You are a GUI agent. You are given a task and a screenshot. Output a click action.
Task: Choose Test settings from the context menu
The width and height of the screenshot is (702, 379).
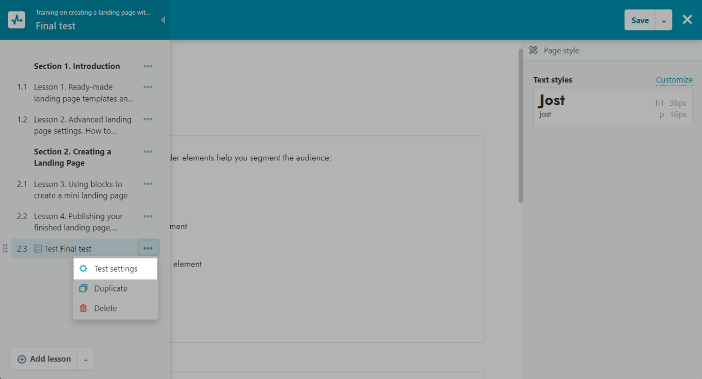tap(115, 269)
